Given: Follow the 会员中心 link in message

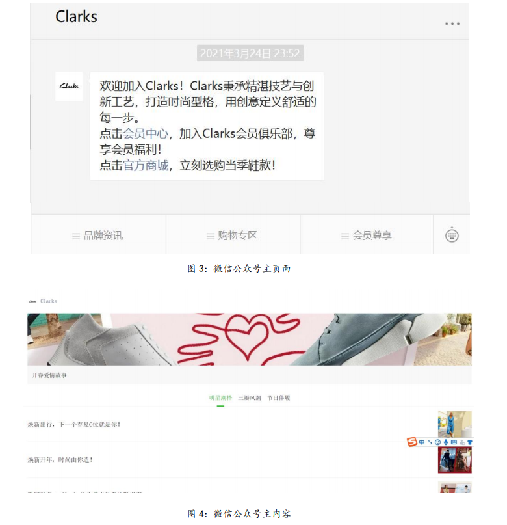Looking at the screenshot, I should click(x=146, y=133).
